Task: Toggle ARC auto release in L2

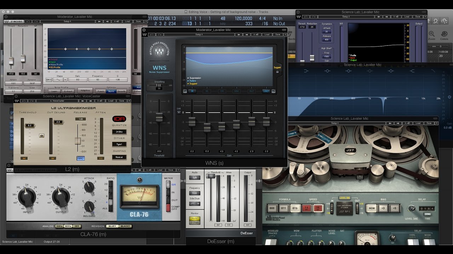Action: tap(81, 158)
